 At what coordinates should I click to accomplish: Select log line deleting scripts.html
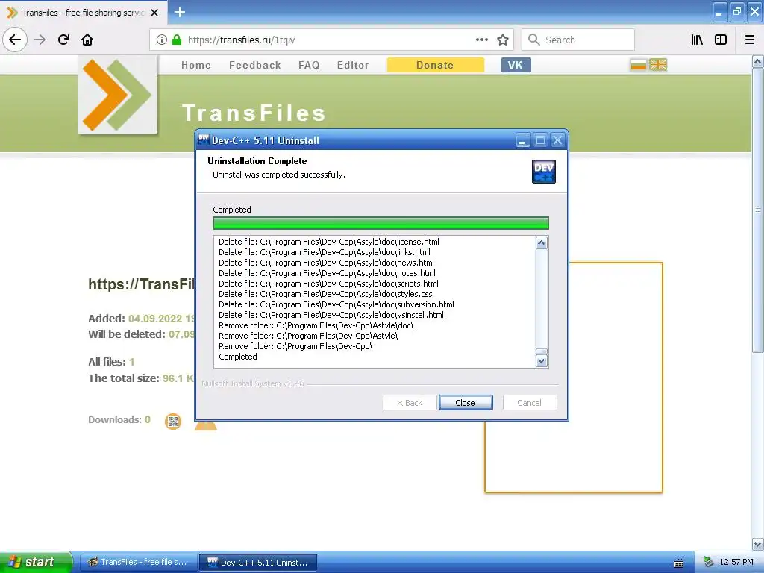pos(328,284)
